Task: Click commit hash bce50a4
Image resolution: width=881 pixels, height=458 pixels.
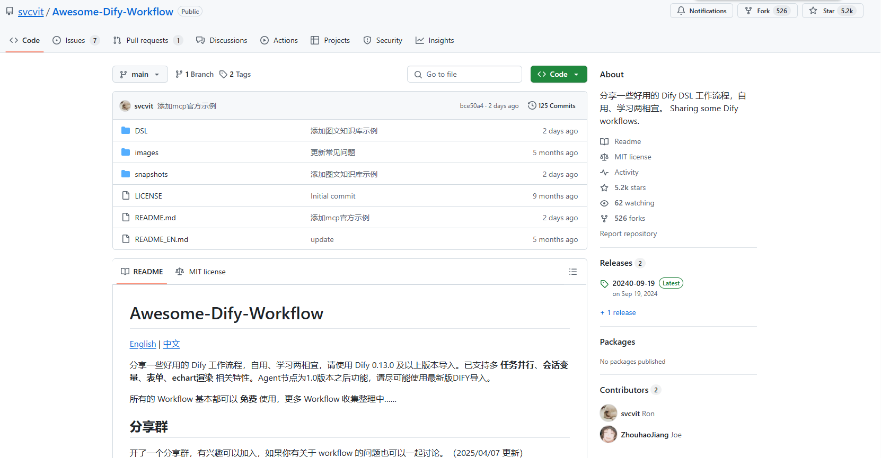Action: click(x=472, y=106)
